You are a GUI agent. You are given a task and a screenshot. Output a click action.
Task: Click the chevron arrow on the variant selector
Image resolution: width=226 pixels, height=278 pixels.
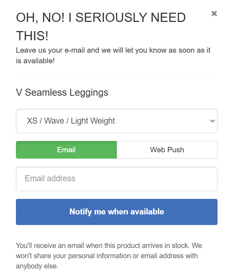212,121
